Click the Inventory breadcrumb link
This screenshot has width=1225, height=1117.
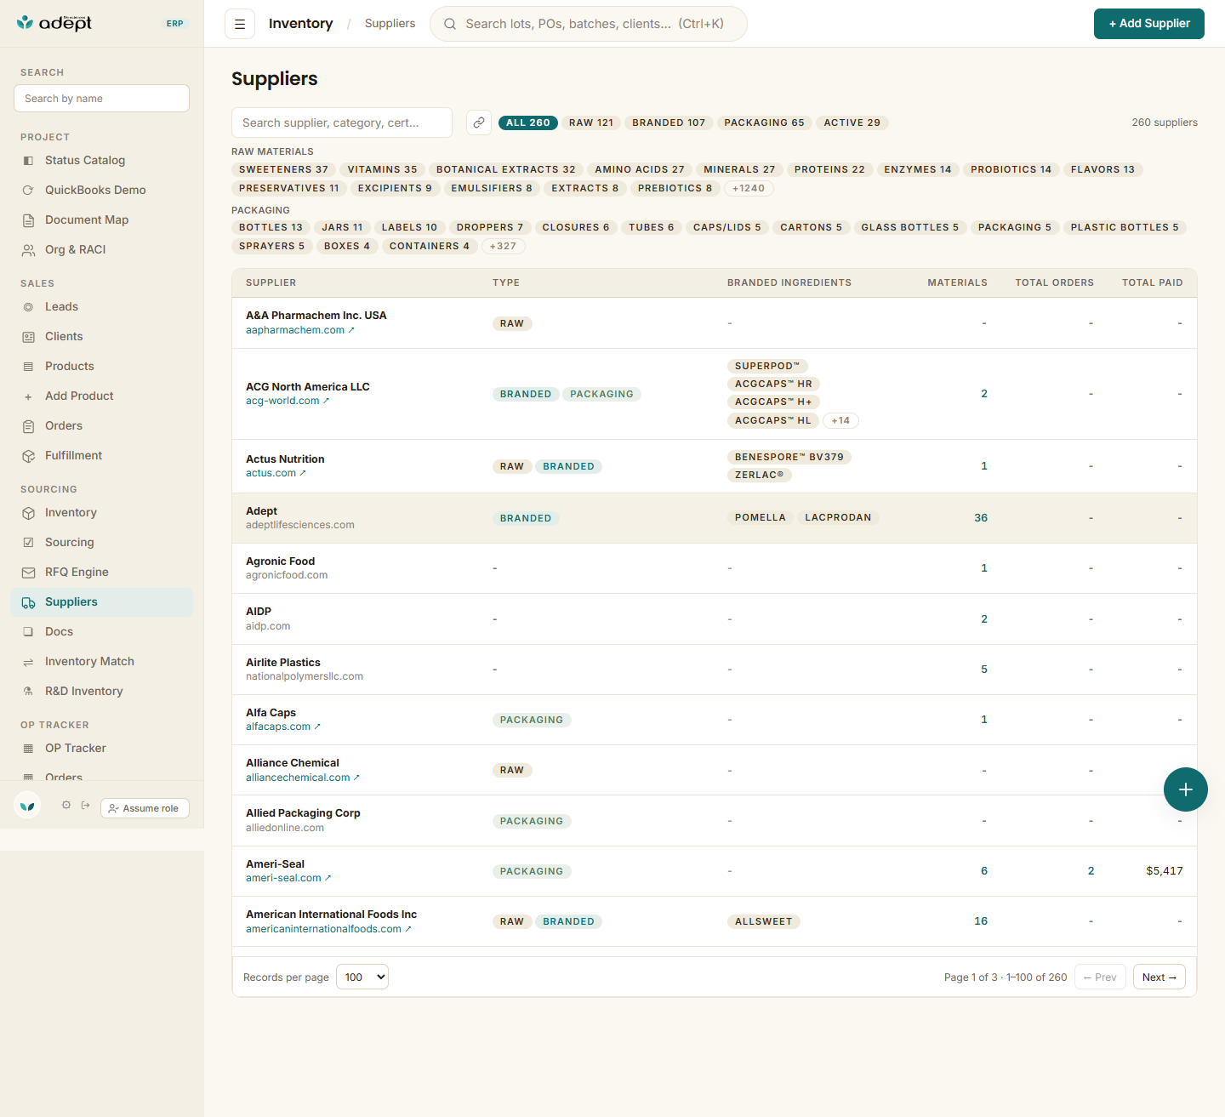[300, 24]
